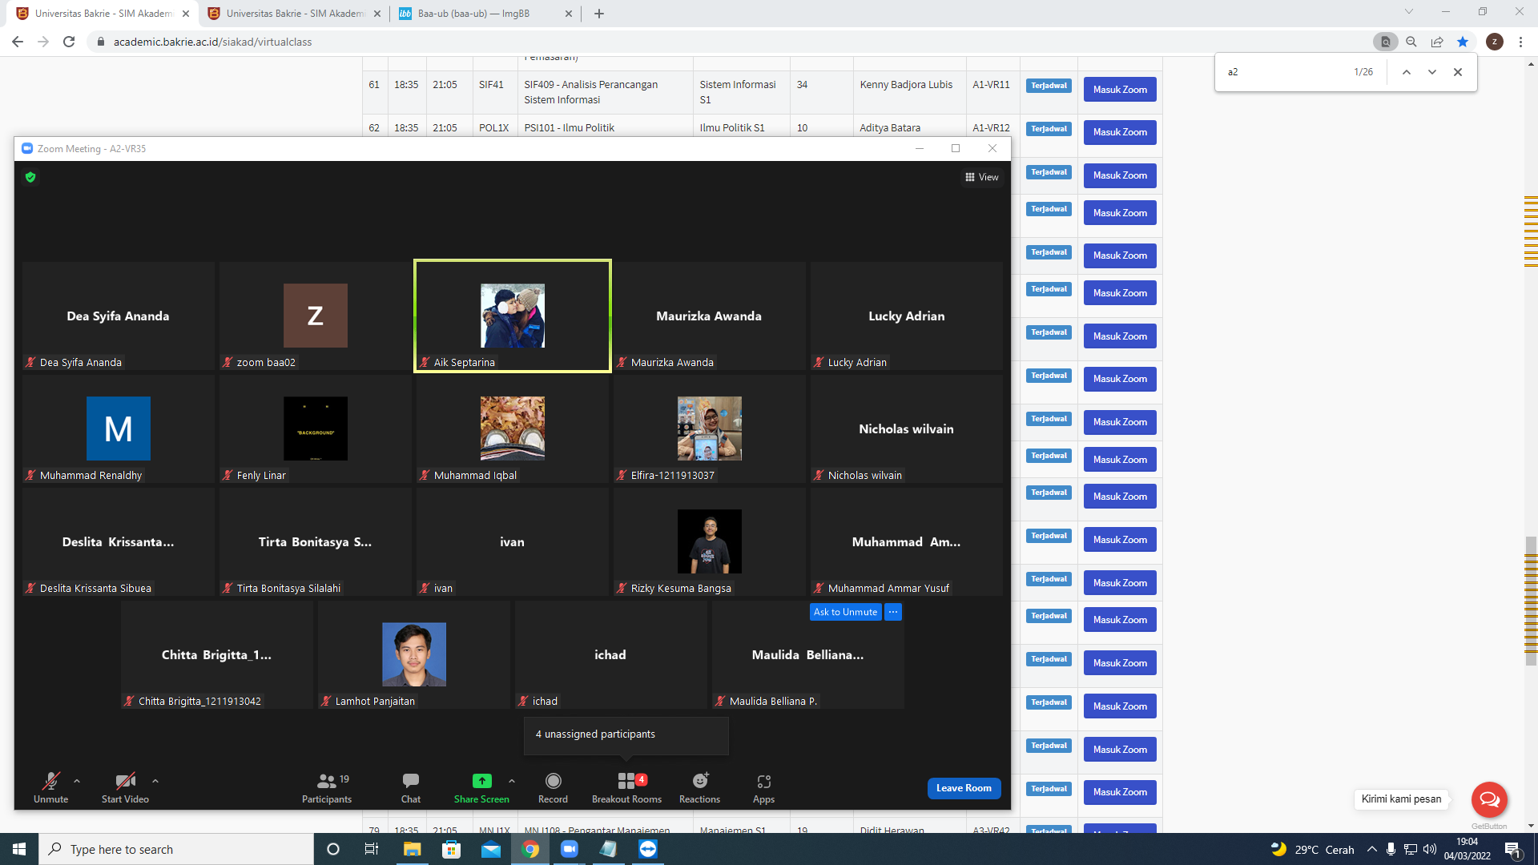The height and width of the screenshot is (865, 1538).
Task: Select Lamhot Panjaitan's profile photo
Action: [x=414, y=654]
